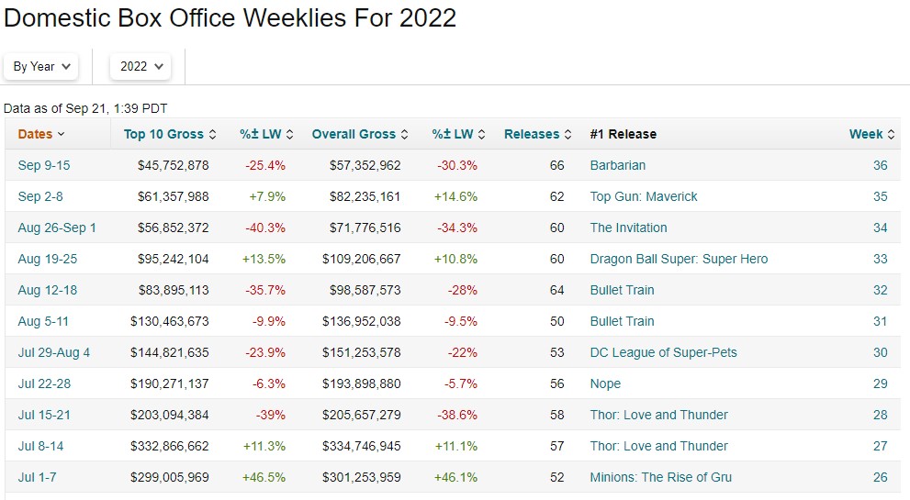Click Minions: The Rise of Gru
Viewport: 910px width, 500px height.
coord(661,477)
